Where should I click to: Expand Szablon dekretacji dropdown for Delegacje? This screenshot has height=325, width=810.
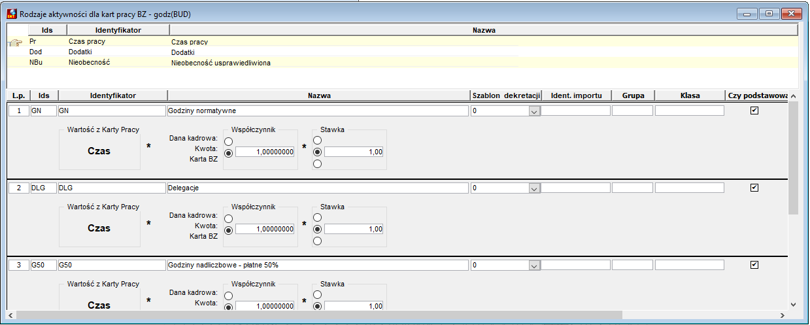[x=534, y=188]
